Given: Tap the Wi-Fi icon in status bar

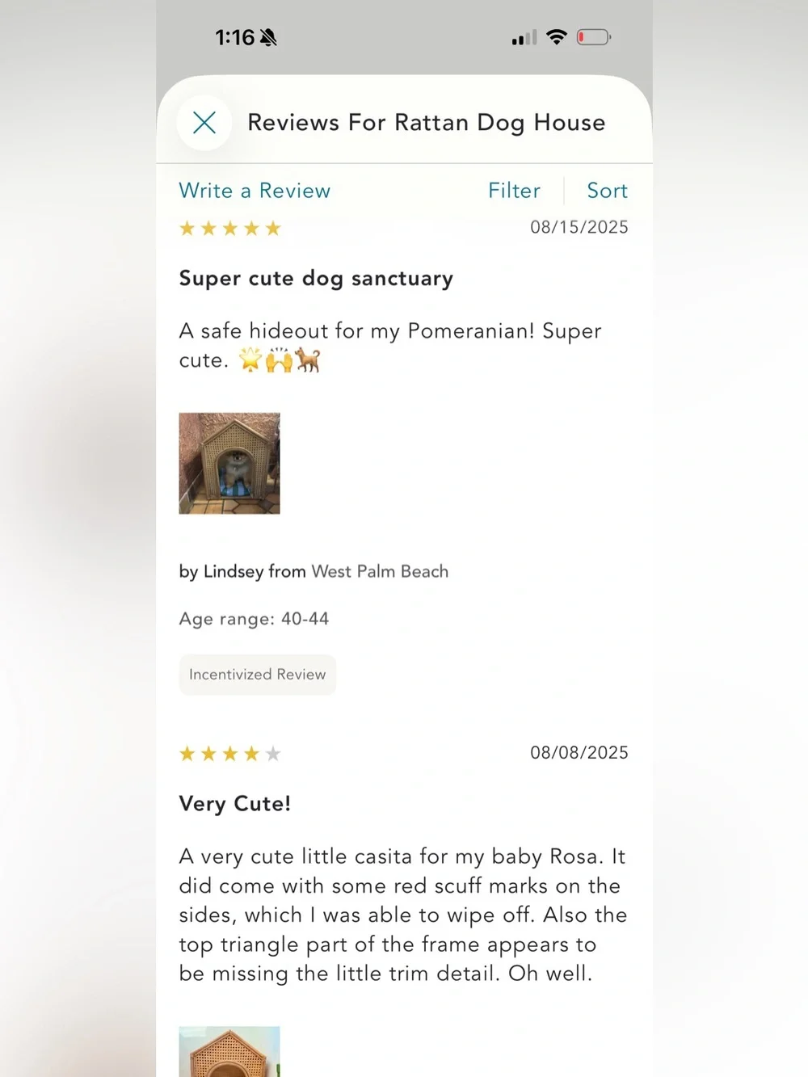Looking at the screenshot, I should pyautogui.click(x=557, y=36).
